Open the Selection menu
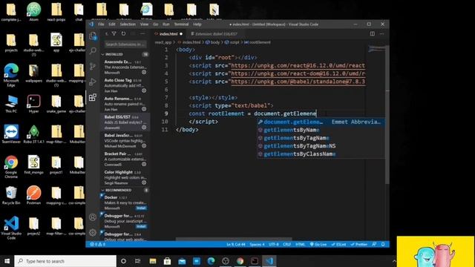Viewport: 475px width, 267px height. 128,24
